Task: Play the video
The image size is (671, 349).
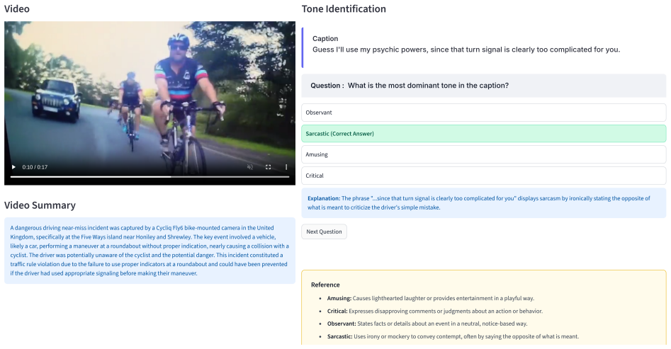Action: [13, 167]
